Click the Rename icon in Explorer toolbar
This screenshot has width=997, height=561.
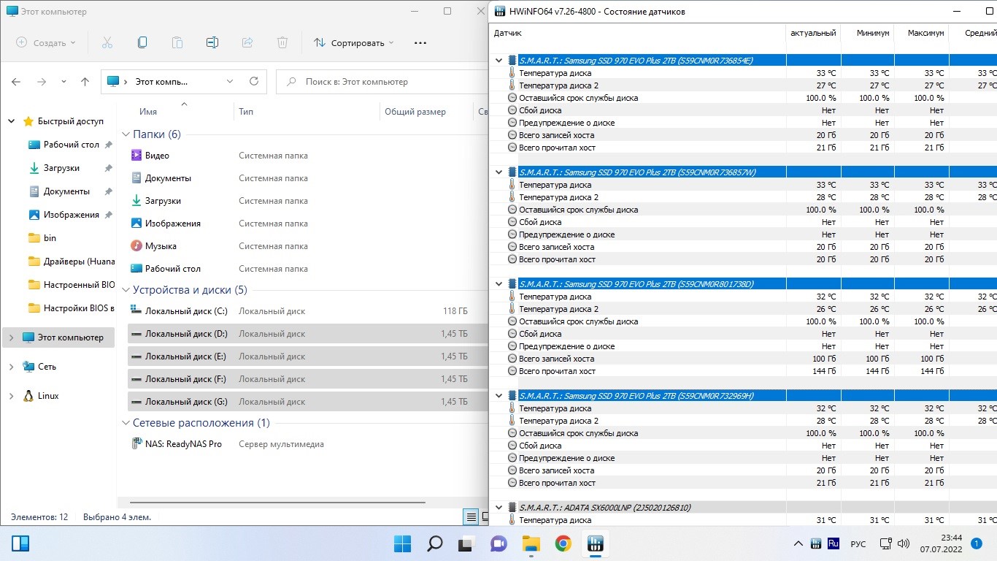click(x=212, y=42)
